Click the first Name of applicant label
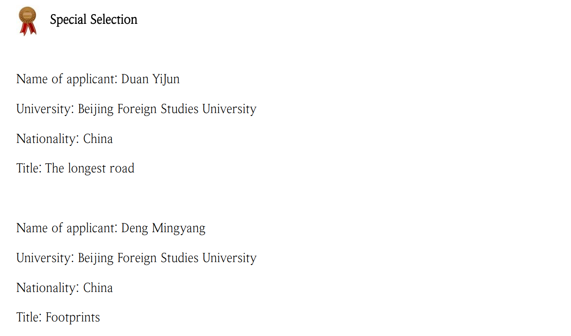Screen dimensions: 571x336 click(67, 79)
